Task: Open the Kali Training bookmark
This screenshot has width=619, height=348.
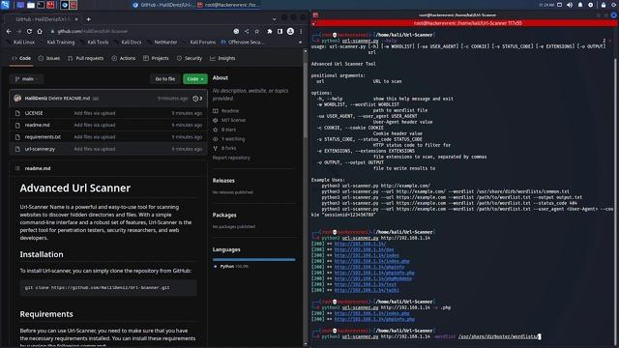Action: (x=57, y=43)
